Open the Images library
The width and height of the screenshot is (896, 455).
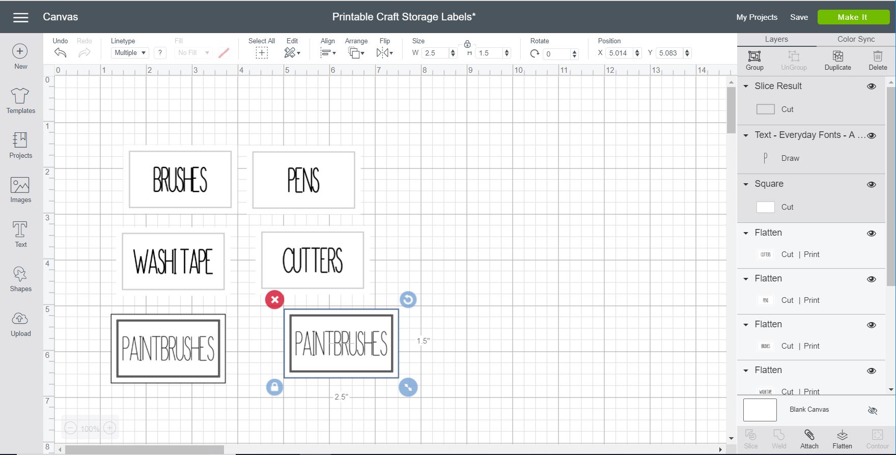click(20, 190)
